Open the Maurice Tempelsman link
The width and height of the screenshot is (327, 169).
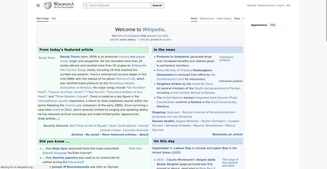point(208,126)
